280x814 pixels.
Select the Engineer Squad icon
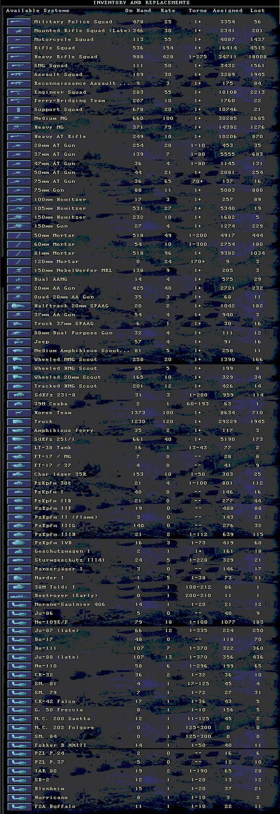coord(19,92)
